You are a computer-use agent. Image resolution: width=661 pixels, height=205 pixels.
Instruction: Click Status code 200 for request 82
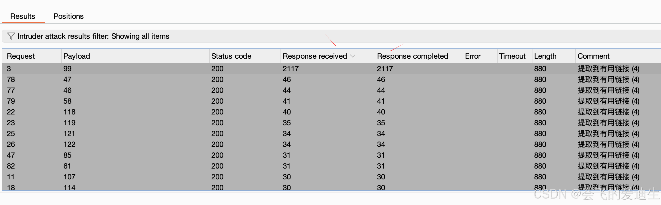pyautogui.click(x=217, y=166)
